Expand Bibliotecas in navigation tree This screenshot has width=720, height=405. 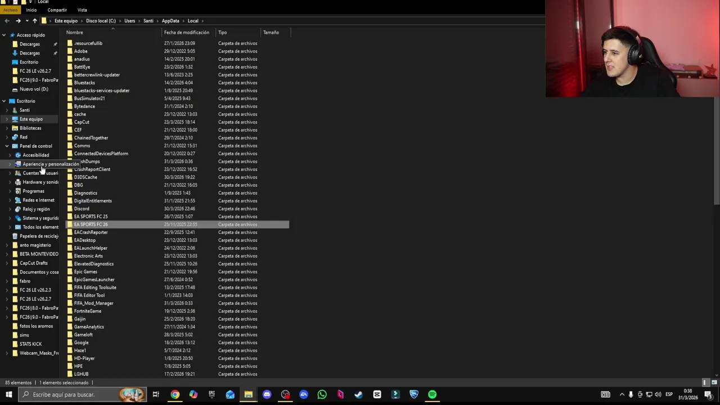pyautogui.click(x=7, y=128)
